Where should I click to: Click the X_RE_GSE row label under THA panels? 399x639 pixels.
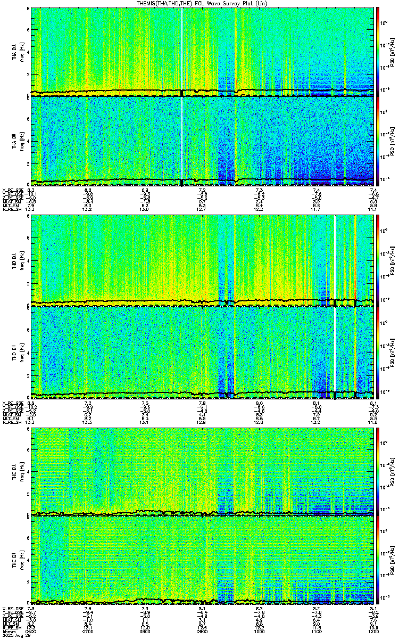point(12,190)
